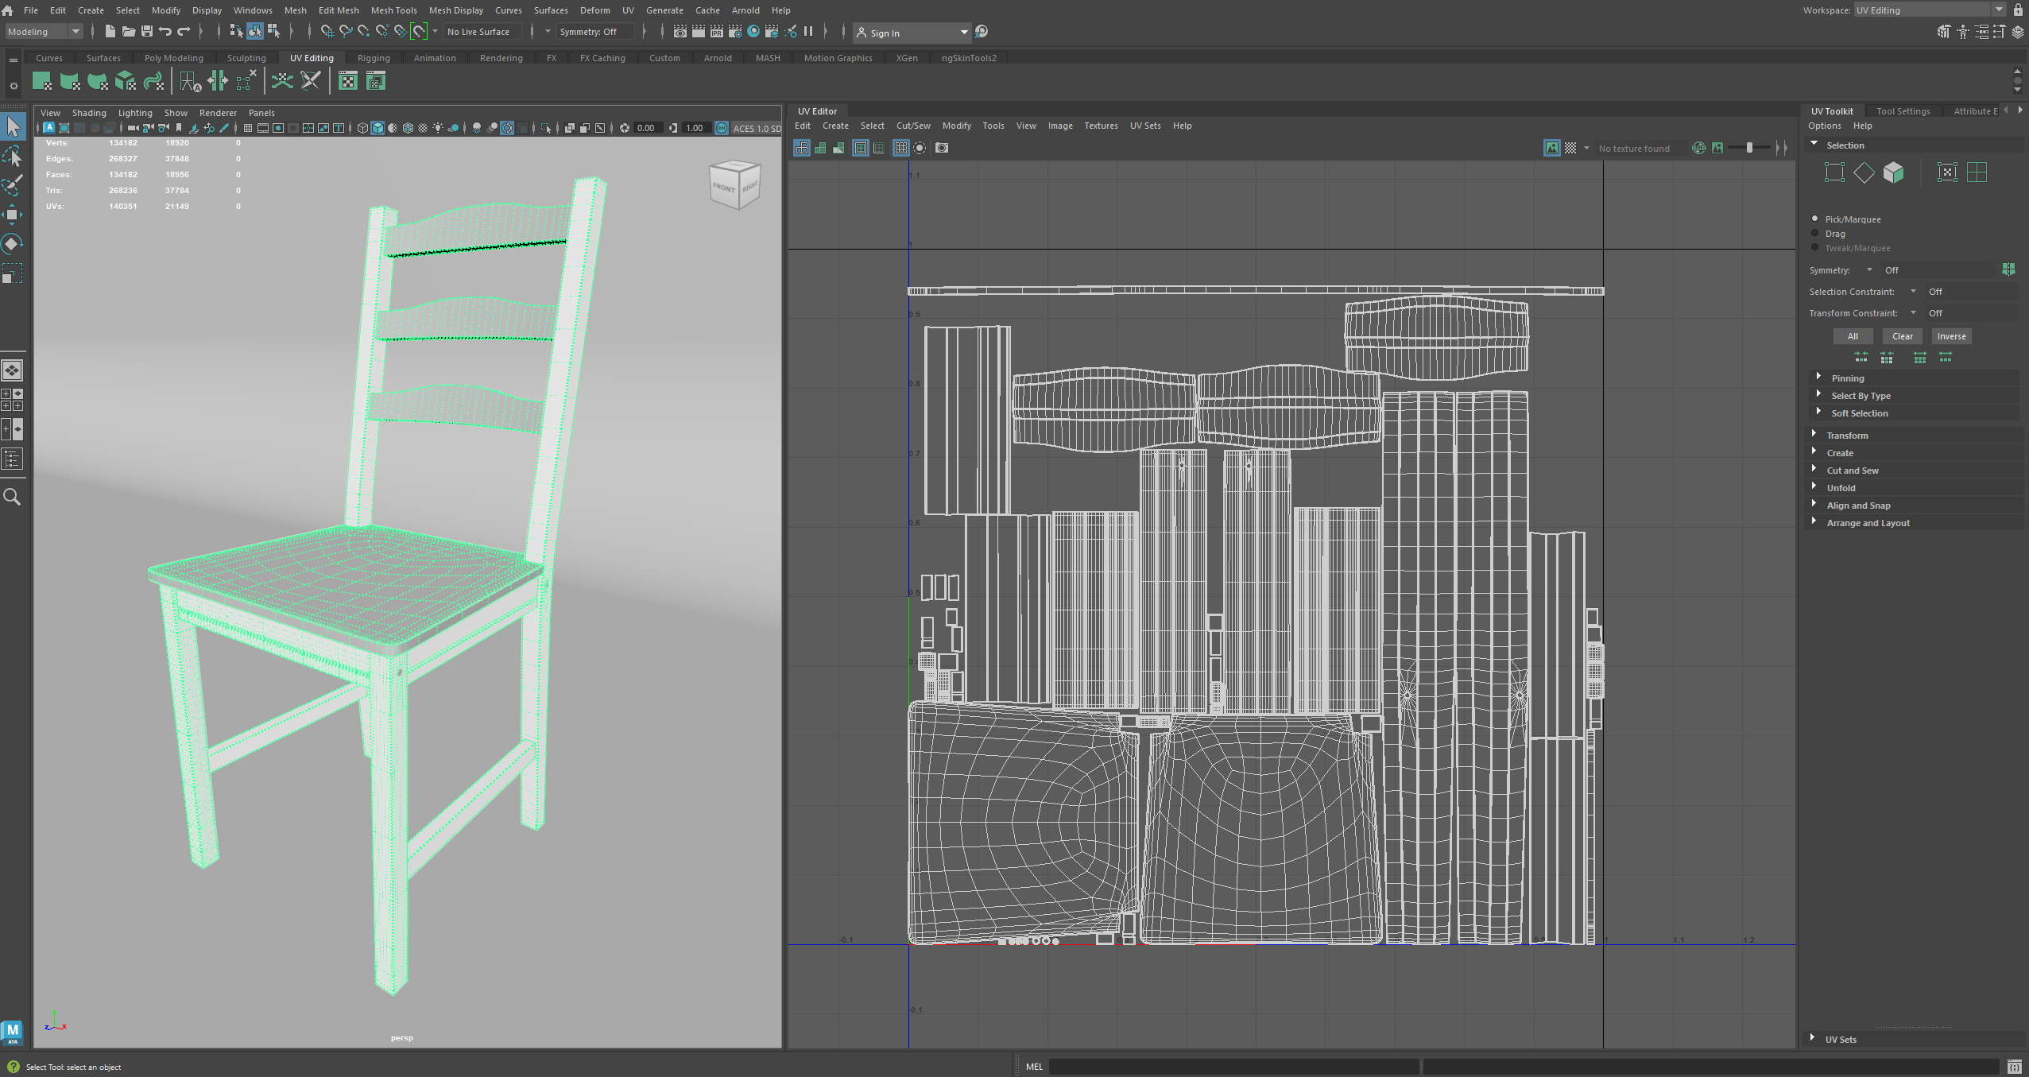Open the Workspace UV Editing dropdown
Screen dimensions: 2029x1077
pos(1930,10)
